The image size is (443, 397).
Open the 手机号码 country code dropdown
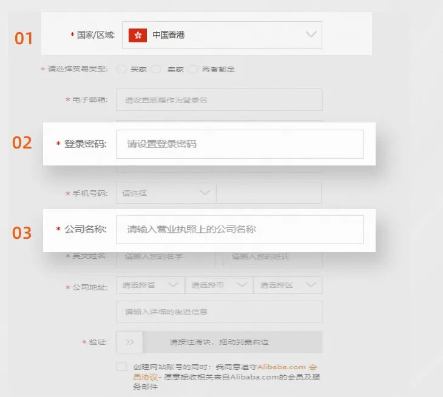(165, 193)
